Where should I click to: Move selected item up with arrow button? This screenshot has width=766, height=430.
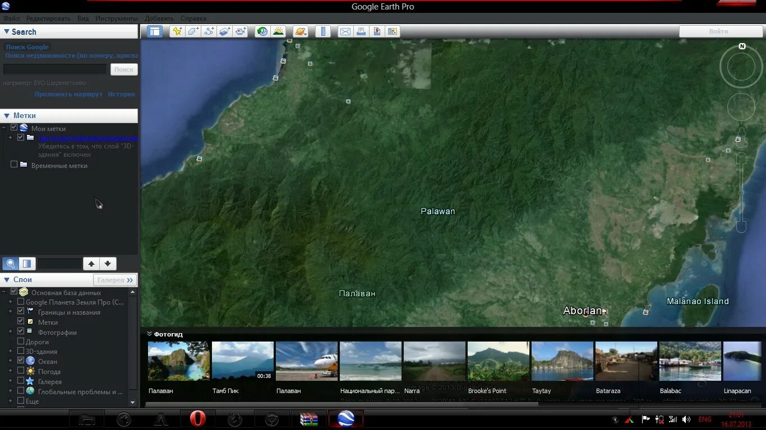coord(91,263)
